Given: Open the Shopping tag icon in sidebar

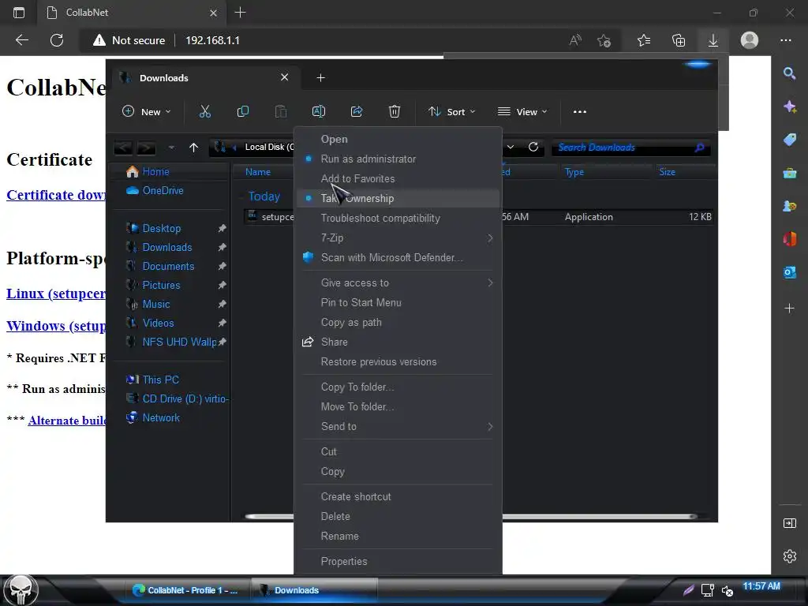Looking at the screenshot, I should pyautogui.click(x=789, y=140).
